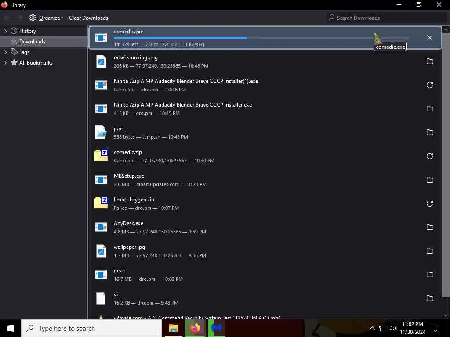This screenshot has height=337, width=450.
Task: Show Ninite Installer.exe in folder
Action: point(430,109)
